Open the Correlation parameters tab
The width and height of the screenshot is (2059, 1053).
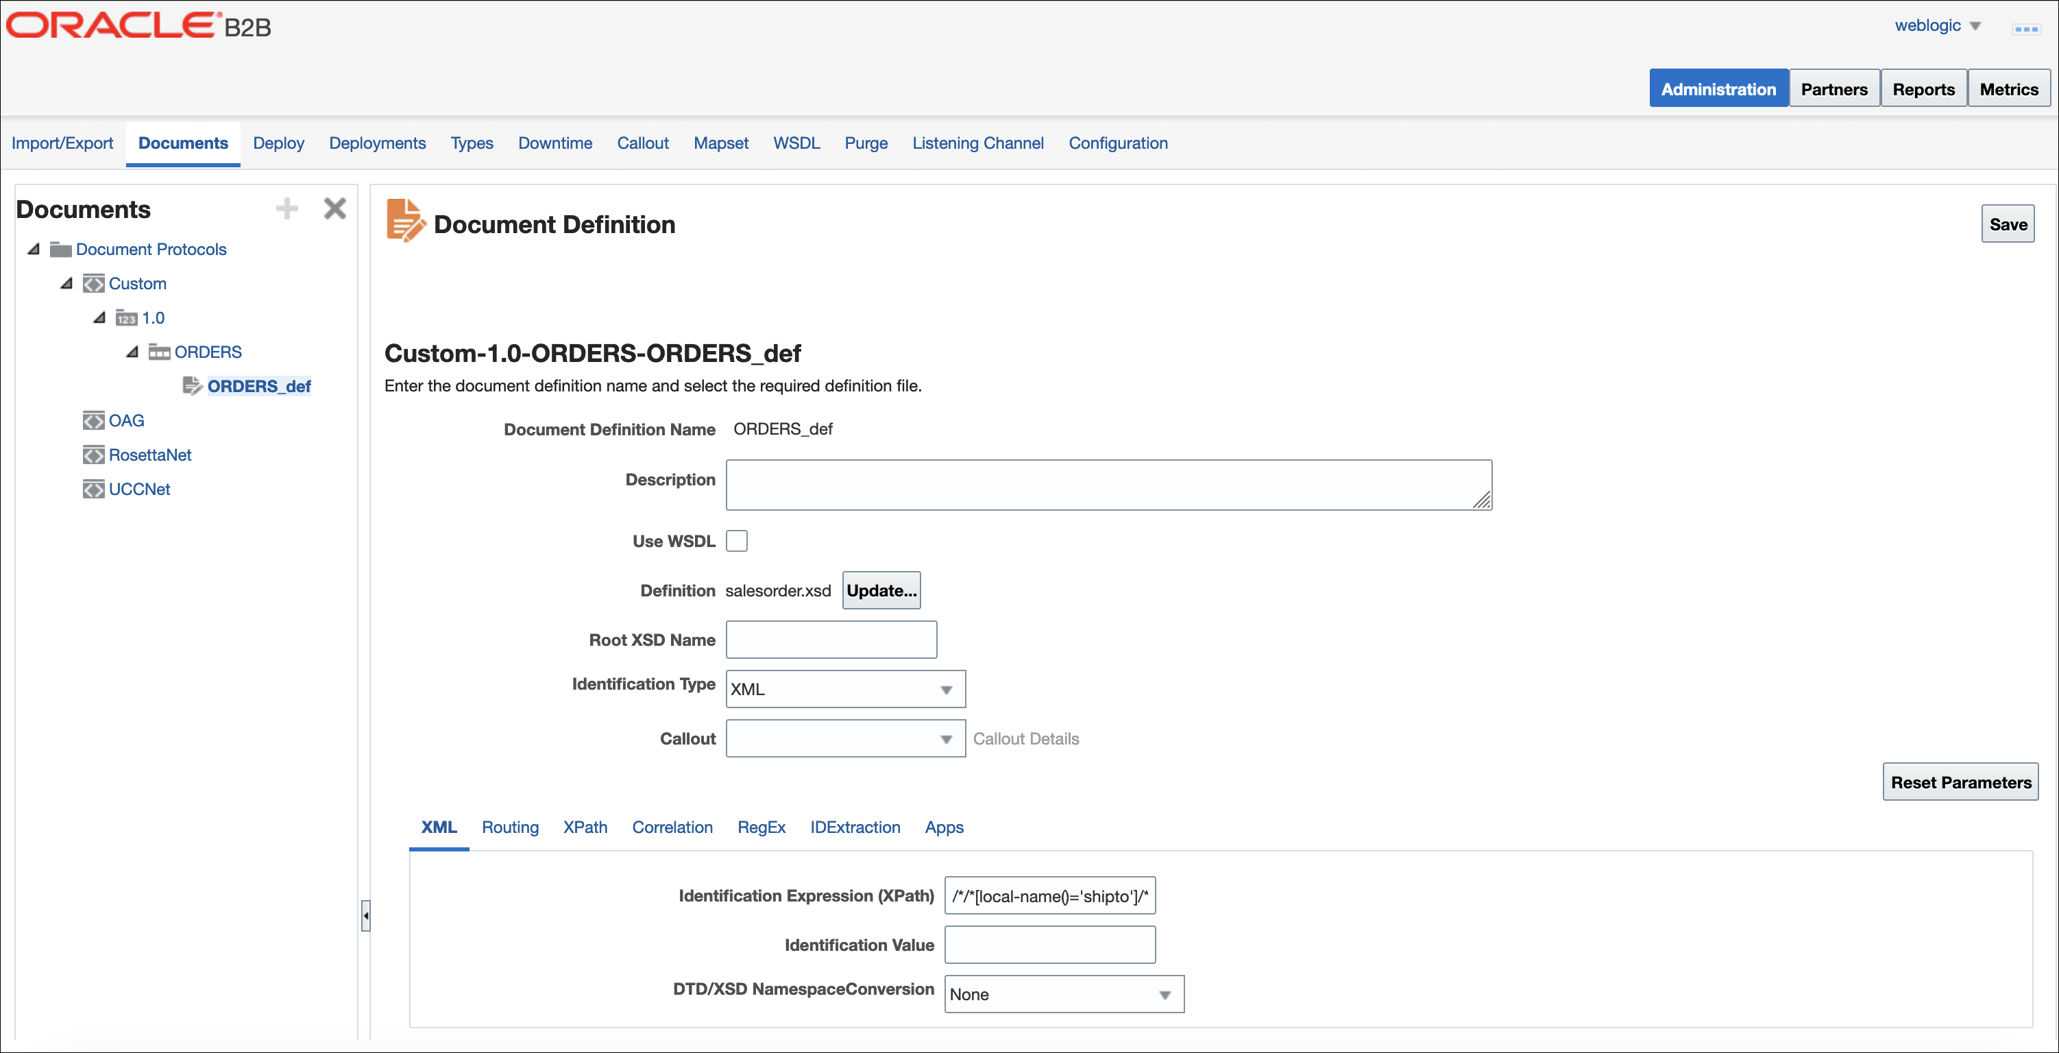coord(672,827)
